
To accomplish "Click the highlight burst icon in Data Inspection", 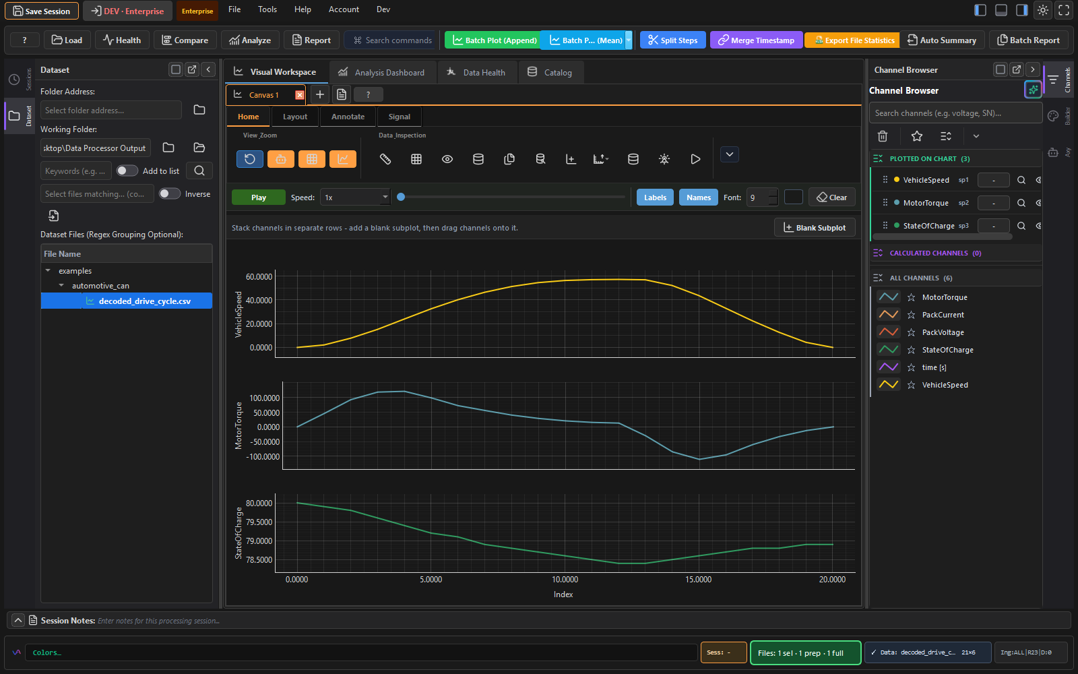I will (664, 159).
